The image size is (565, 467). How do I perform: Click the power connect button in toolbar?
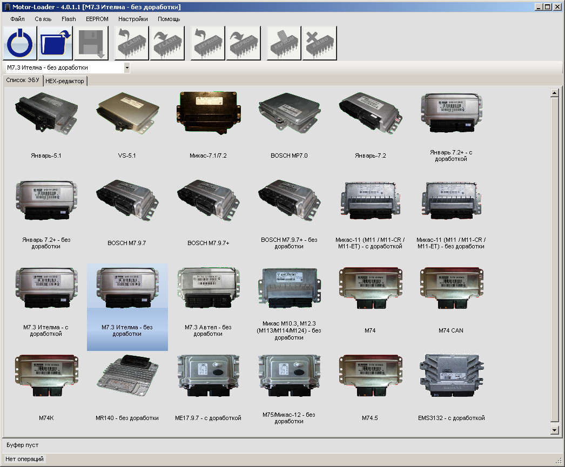(x=20, y=43)
